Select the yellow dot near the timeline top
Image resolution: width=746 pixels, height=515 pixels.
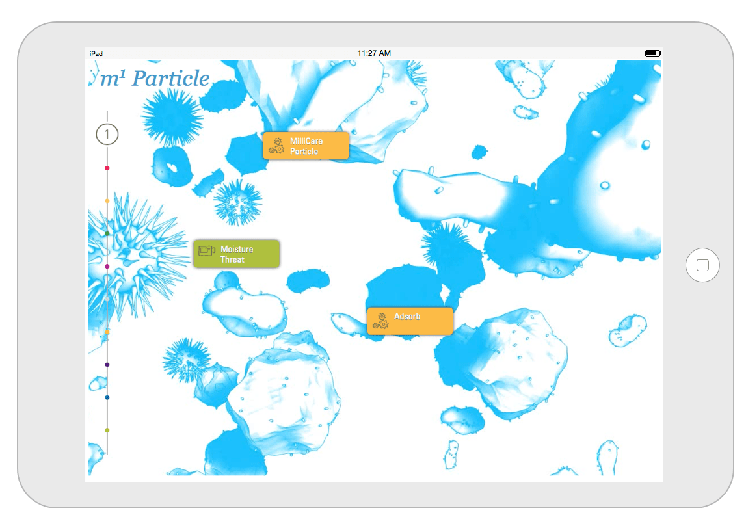click(106, 201)
